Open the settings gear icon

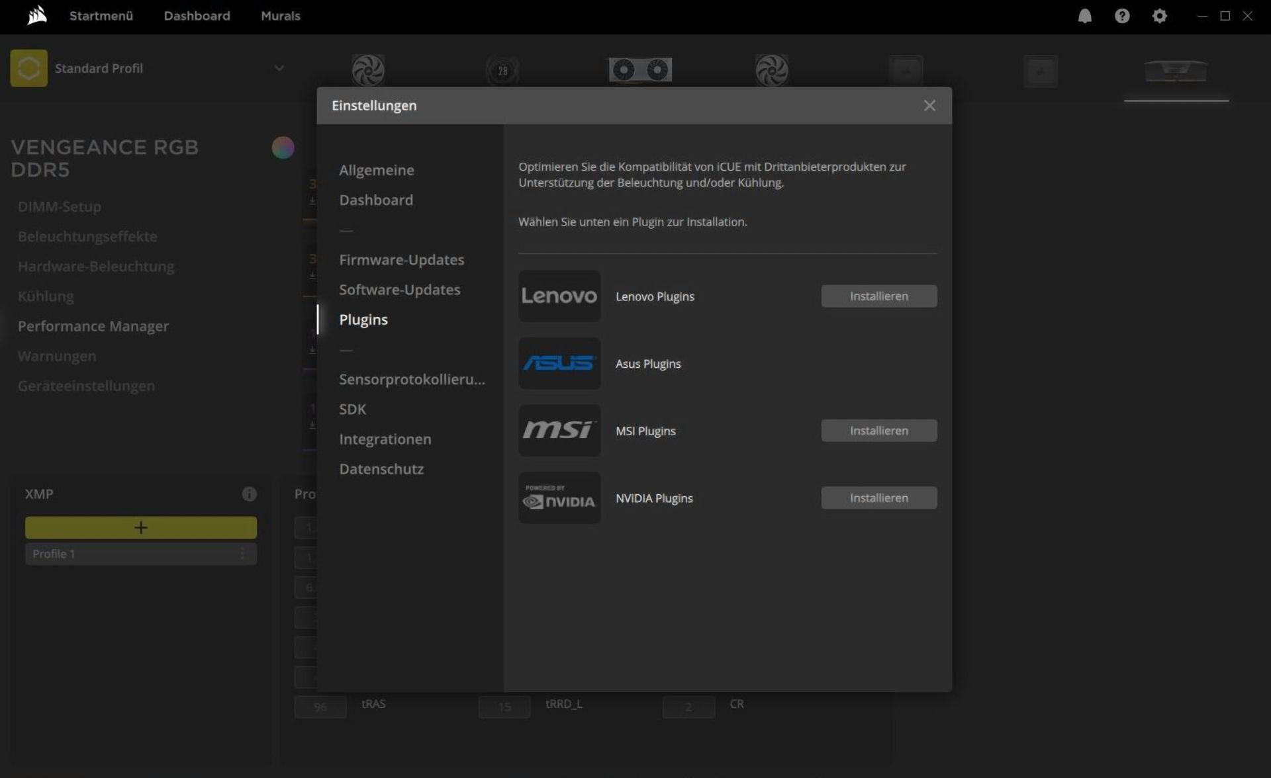(1159, 16)
